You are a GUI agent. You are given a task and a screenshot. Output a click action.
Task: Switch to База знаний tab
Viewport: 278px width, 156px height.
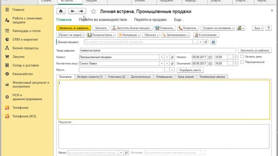(186, 77)
